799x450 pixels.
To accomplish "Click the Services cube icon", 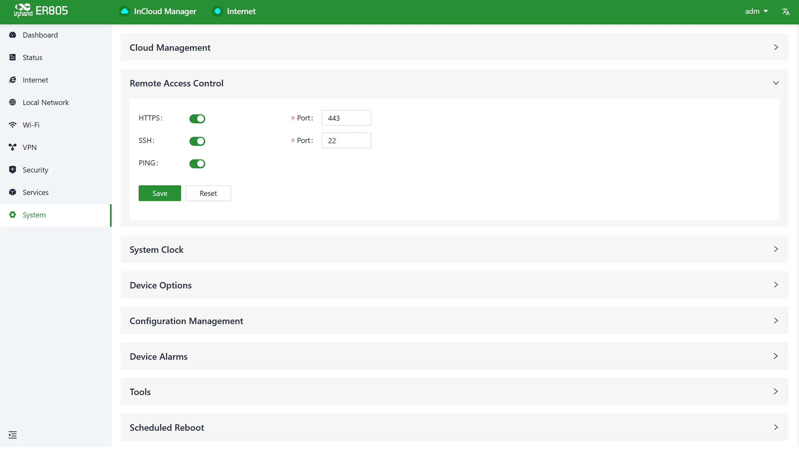I will (x=13, y=192).
